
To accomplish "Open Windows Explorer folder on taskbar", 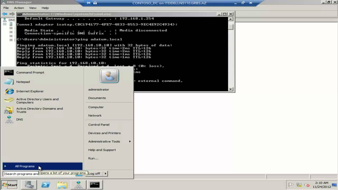I will click(x=62, y=185).
